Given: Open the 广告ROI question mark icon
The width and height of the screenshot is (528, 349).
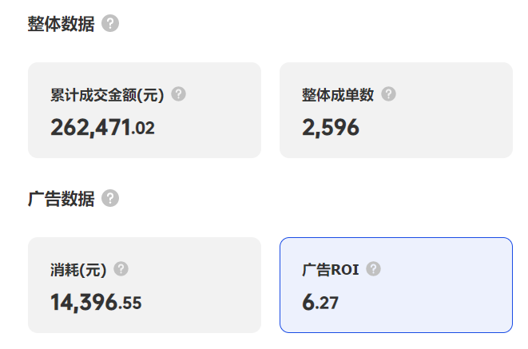Looking at the screenshot, I should click(373, 269).
